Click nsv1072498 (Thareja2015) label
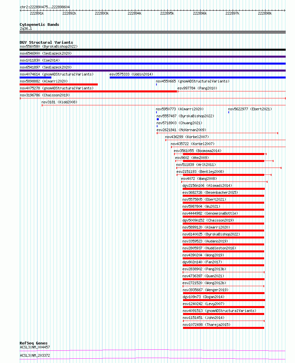 (206, 324)
